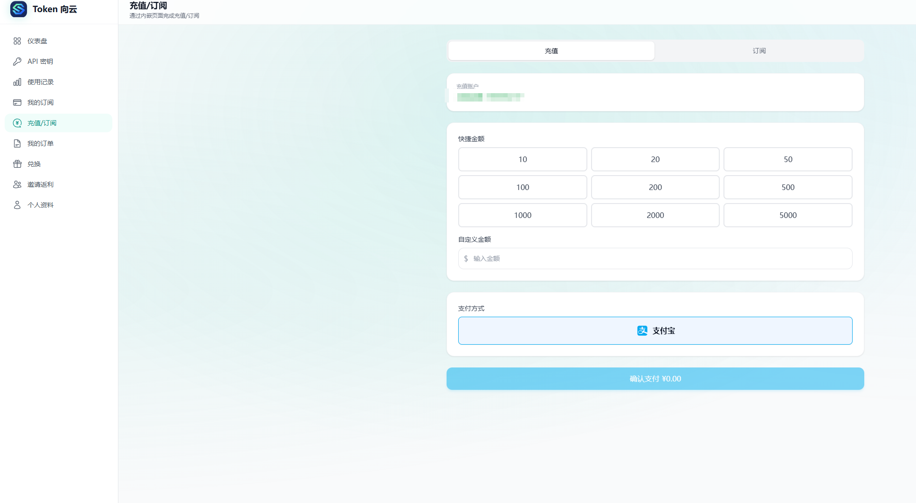Viewport: 916px width, 503px height.
Task: Click the 我的订单 document icon
Action: [x=17, y=143]
